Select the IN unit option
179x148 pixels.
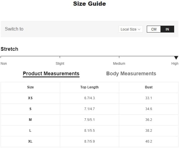167,29
